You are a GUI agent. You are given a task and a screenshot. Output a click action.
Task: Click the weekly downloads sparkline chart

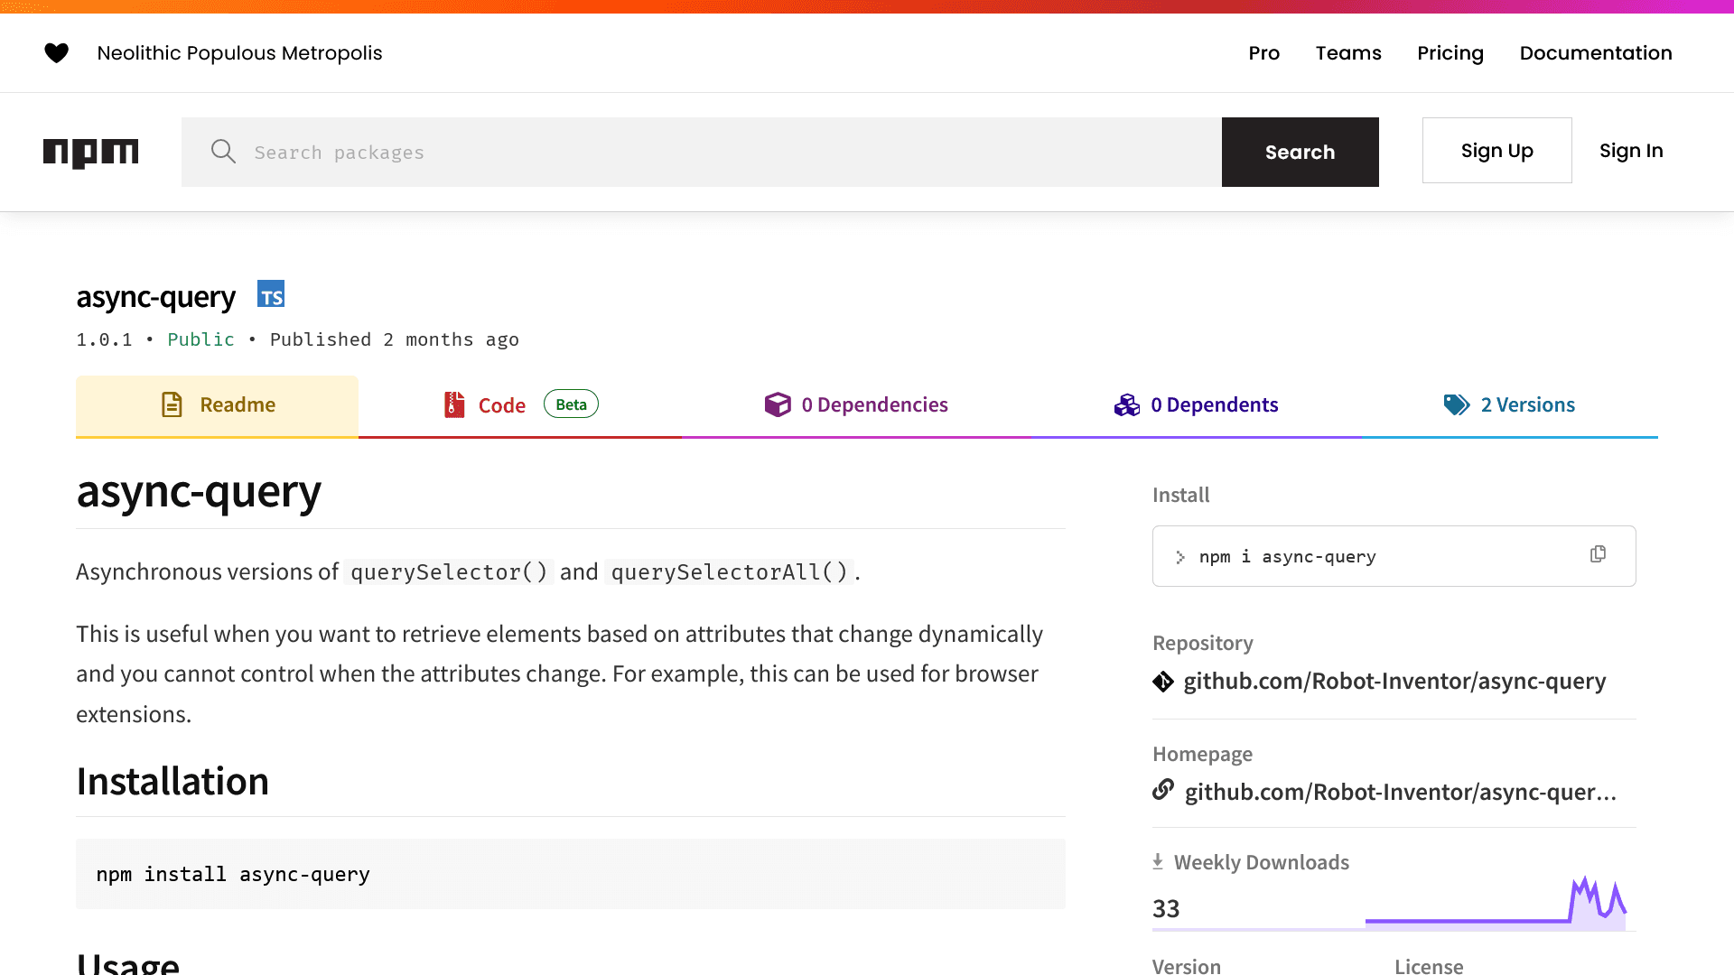[x=1496, y=903]
